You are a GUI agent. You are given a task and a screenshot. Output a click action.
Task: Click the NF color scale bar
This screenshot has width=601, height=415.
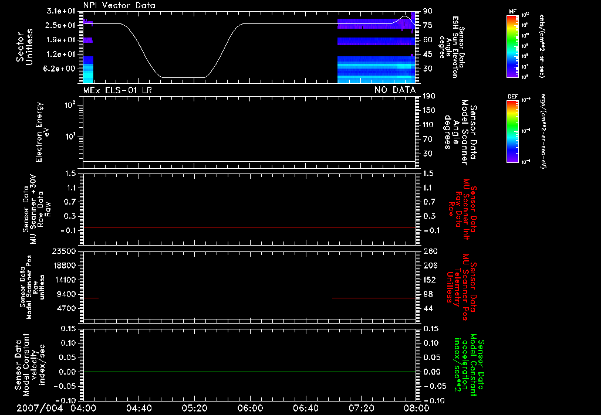click(512, 46)
